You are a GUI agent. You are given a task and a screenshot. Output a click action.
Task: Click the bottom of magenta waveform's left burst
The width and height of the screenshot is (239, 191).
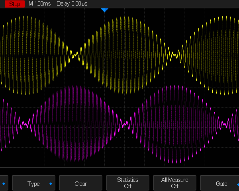pos(74,162)
